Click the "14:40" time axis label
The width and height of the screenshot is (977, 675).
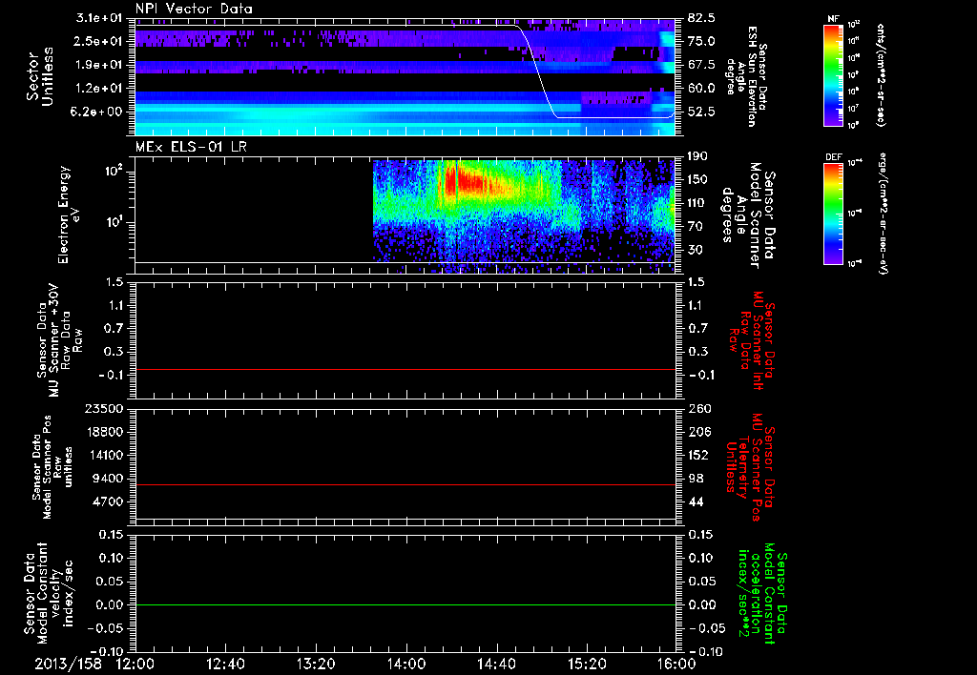pyautogui.click(x=496, y=664)
